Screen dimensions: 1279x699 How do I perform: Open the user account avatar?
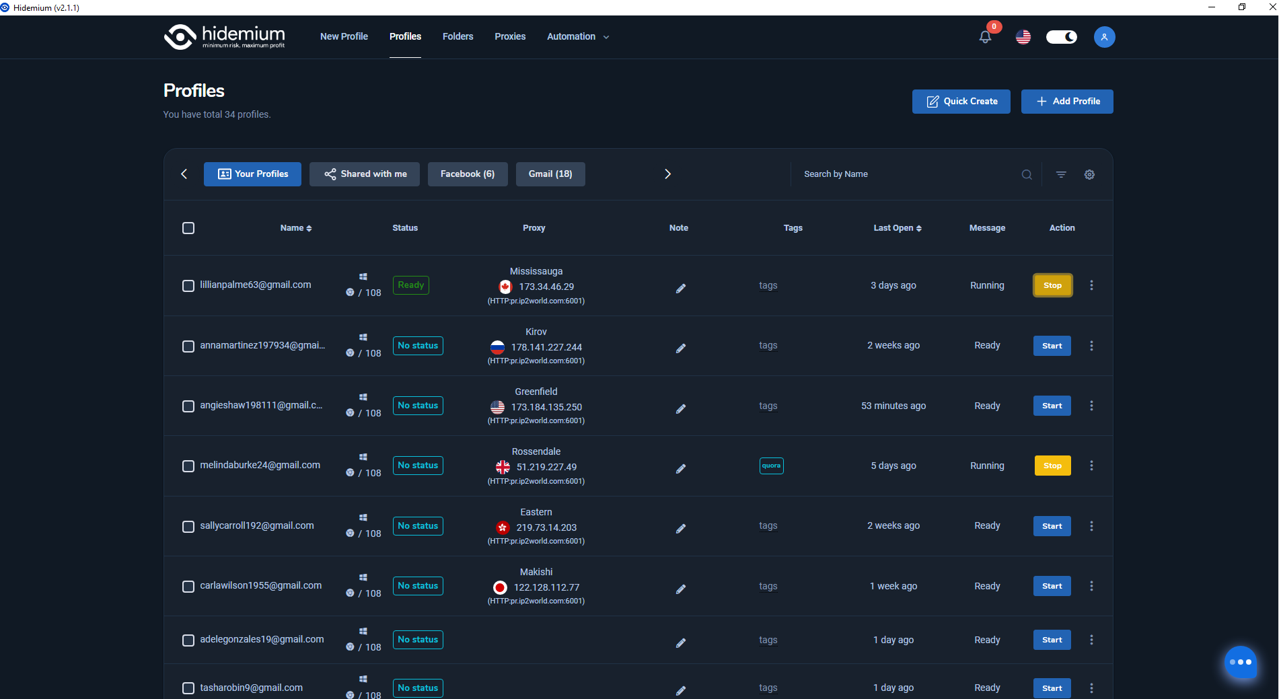click(1104, 37)
